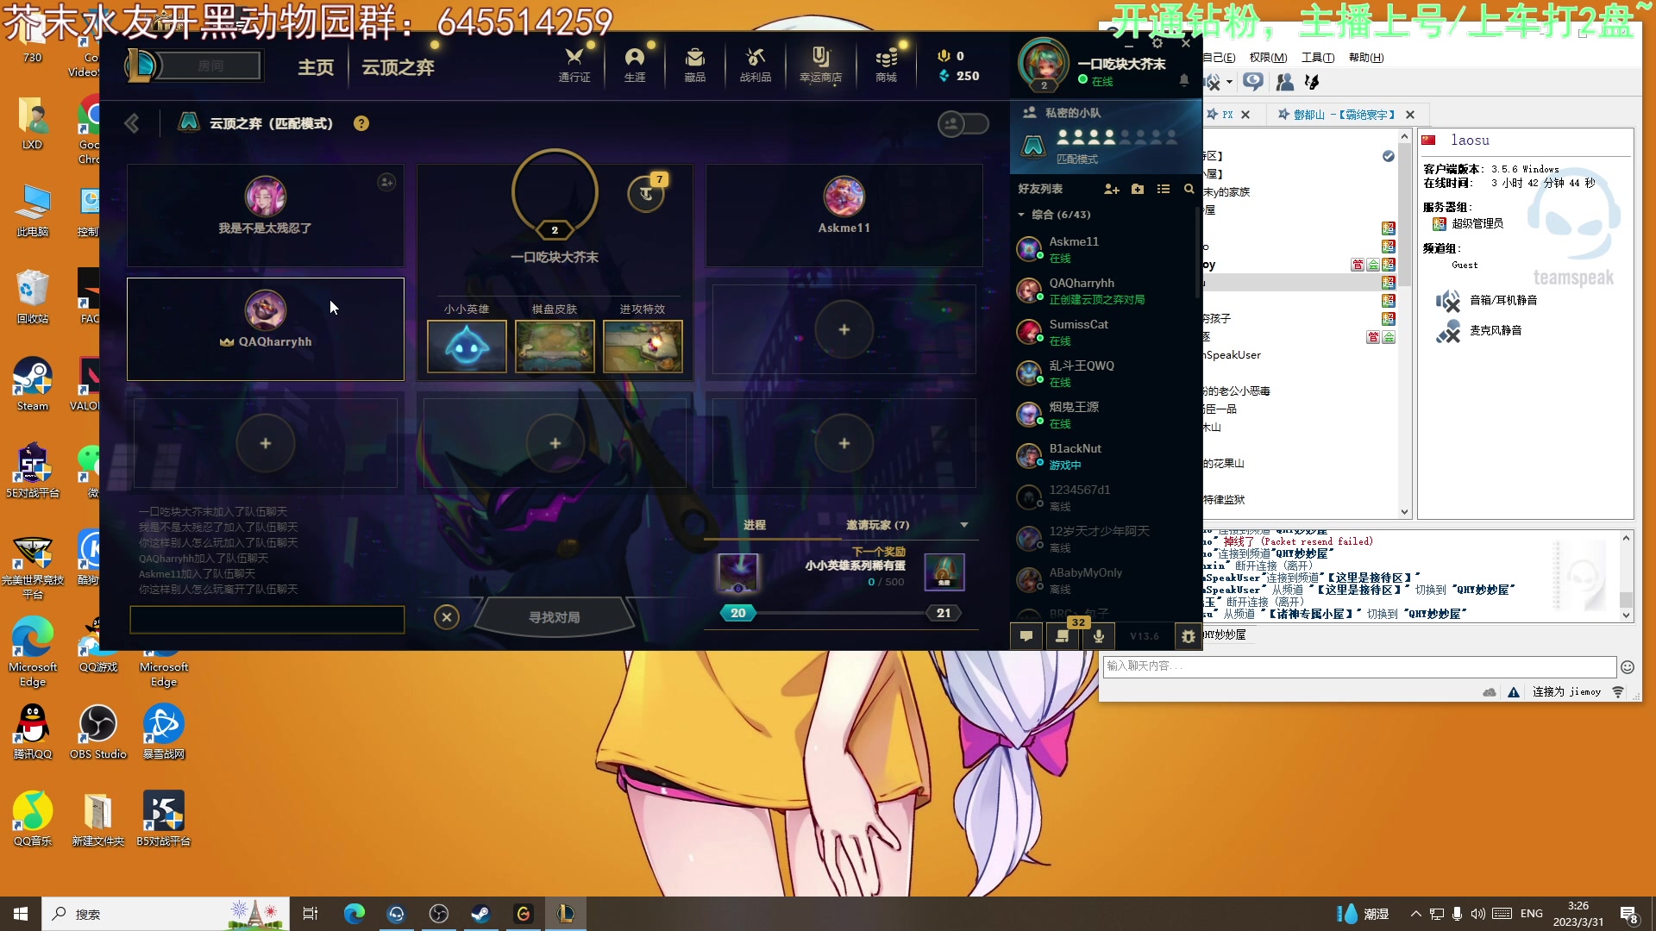
Task: Open TeamSpeak 工具(T) menu
Action: (x=1318, y=58)
